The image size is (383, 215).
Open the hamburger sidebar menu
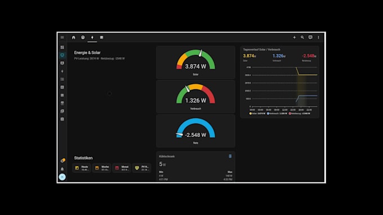(x=63, y=37)
